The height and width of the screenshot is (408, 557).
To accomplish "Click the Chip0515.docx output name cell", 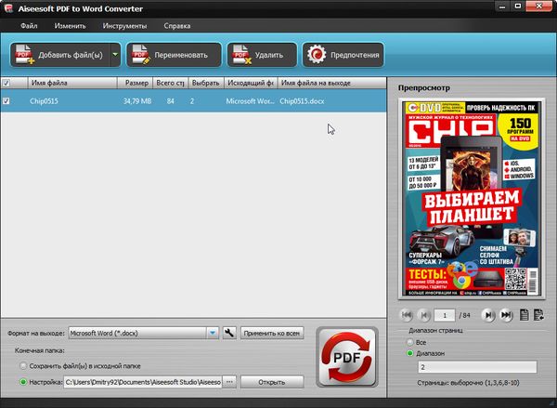I will pos(302,101).
